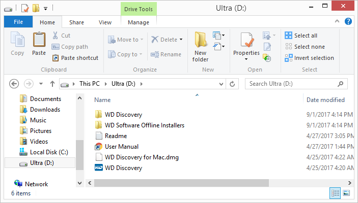Open Help with the question mark icon

coord(348,21)
